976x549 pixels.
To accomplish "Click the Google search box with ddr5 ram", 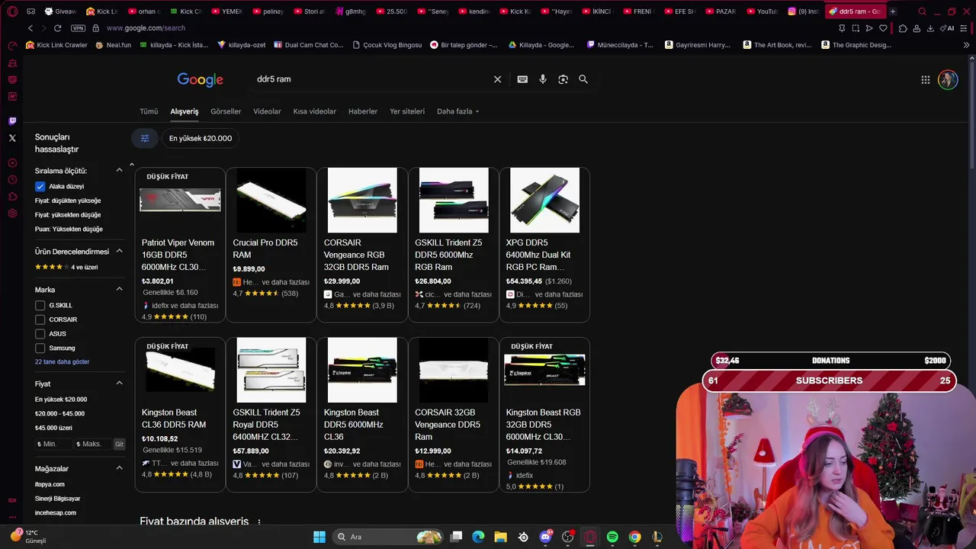I will tap(372, 79).
